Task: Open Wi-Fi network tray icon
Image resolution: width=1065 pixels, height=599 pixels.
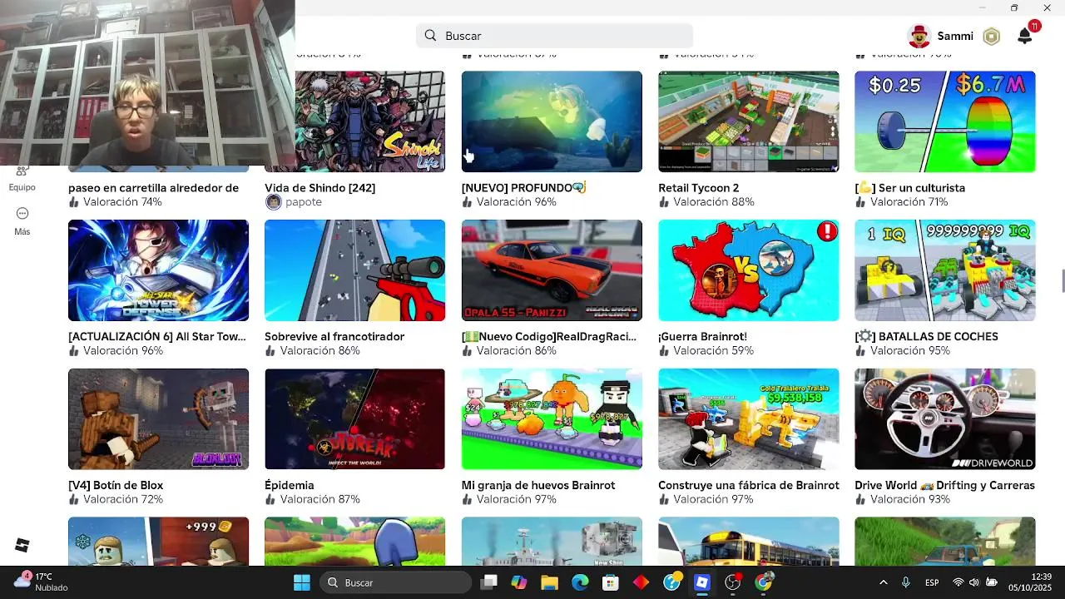Action: [958, 582]
